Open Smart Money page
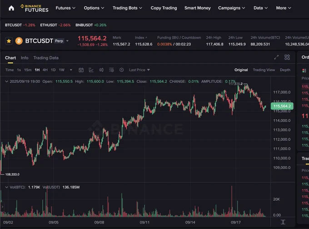 (198, 8)
